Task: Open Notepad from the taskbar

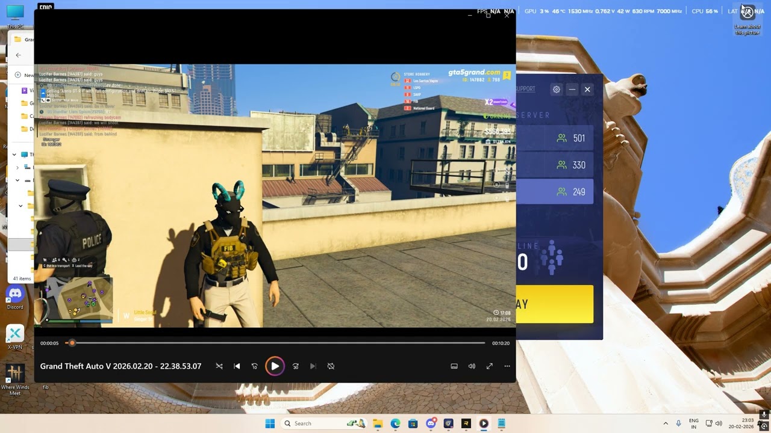Action: (x=501, y=423)
